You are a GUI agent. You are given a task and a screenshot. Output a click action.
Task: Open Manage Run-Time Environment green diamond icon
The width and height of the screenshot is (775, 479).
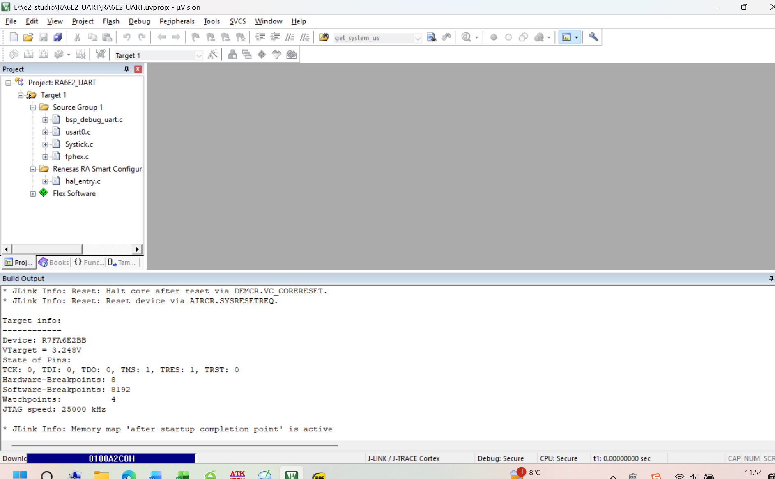coord(262,55)
